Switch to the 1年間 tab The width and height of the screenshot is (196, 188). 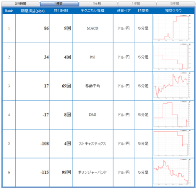click(137, 4)
